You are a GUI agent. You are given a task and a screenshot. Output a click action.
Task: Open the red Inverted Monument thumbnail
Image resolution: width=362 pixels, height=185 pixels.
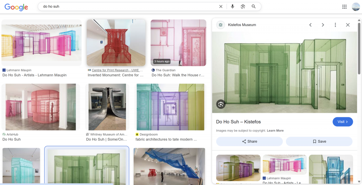click(116, 43)
